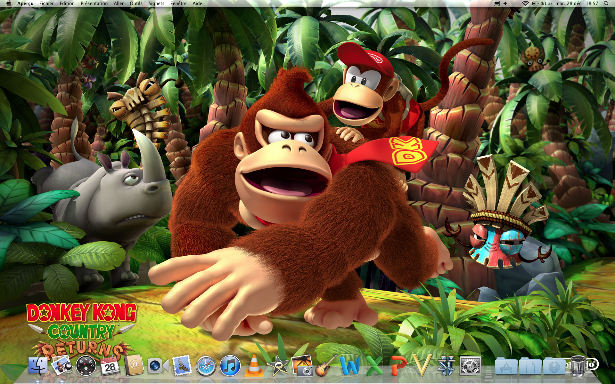Open Spotlight search magnifier
Screen dimensions: 615x384
606,4
